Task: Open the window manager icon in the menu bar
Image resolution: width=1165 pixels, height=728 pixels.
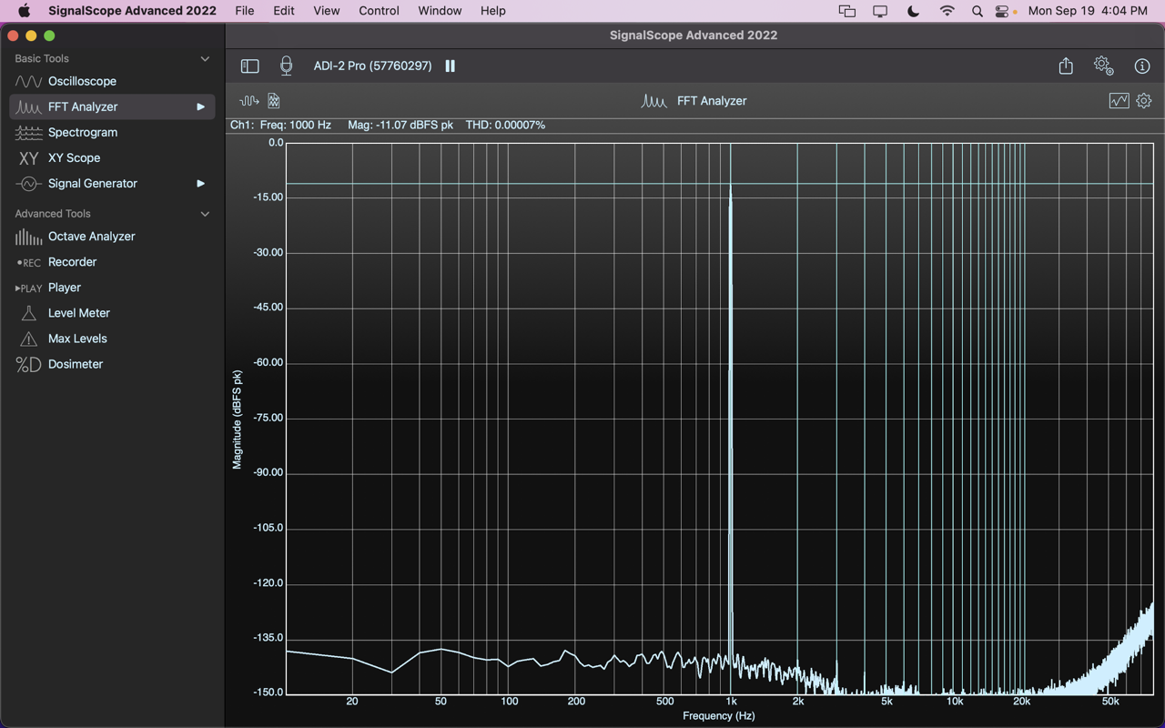Action: pos(846,11)
